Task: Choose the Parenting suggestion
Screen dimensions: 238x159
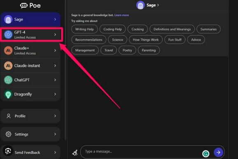Action: [149, 50]
